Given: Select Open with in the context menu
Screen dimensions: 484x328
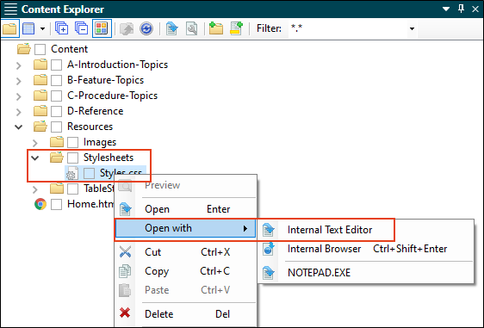Looking at the screenshot, I should tap(185, 228).
